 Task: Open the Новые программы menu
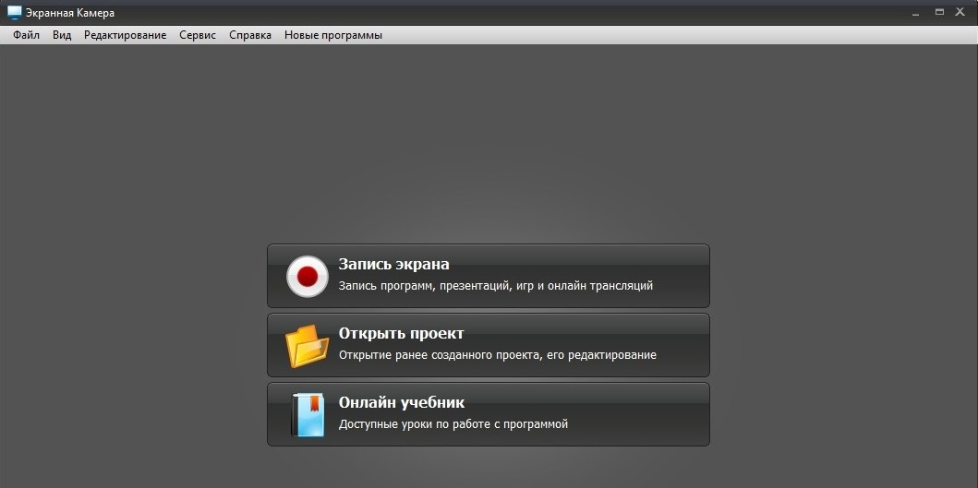[333, 35]
